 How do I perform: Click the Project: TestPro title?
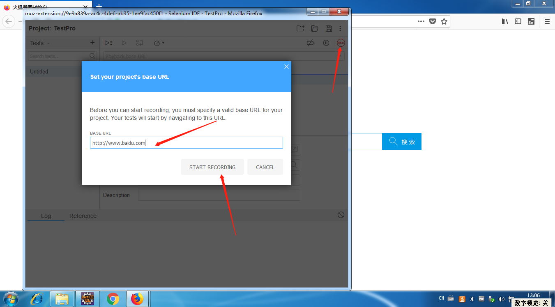click(52, 28)
